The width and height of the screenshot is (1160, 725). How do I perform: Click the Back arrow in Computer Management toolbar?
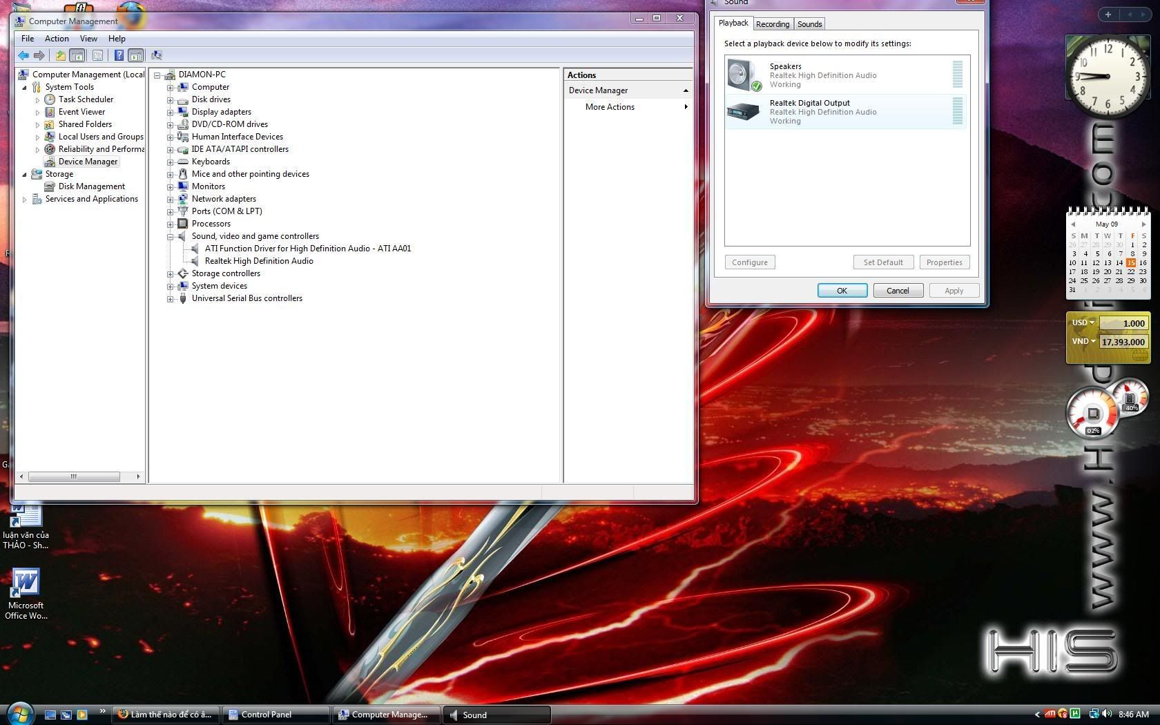point(23,55)
